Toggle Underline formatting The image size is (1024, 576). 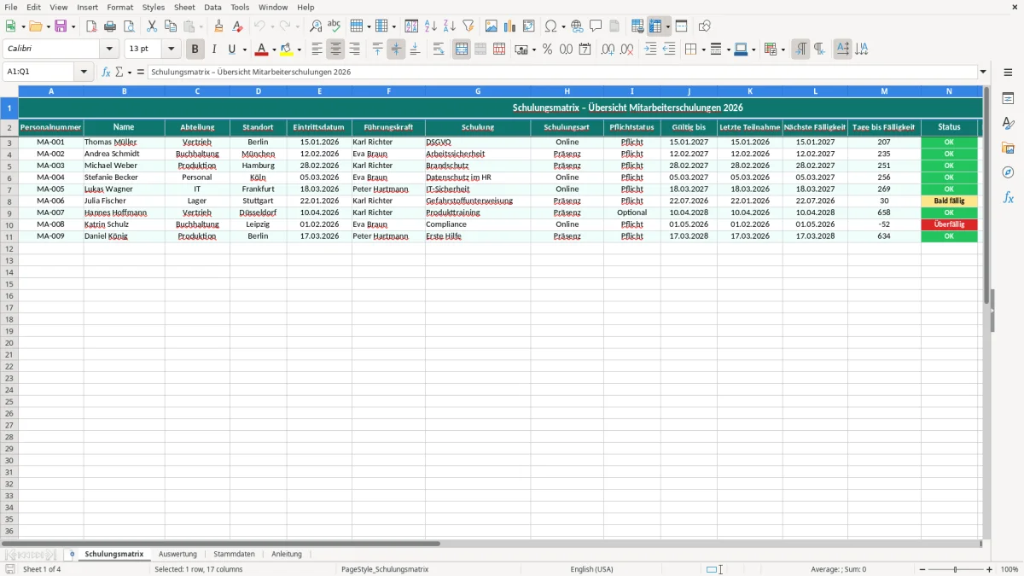coord(231,49)
